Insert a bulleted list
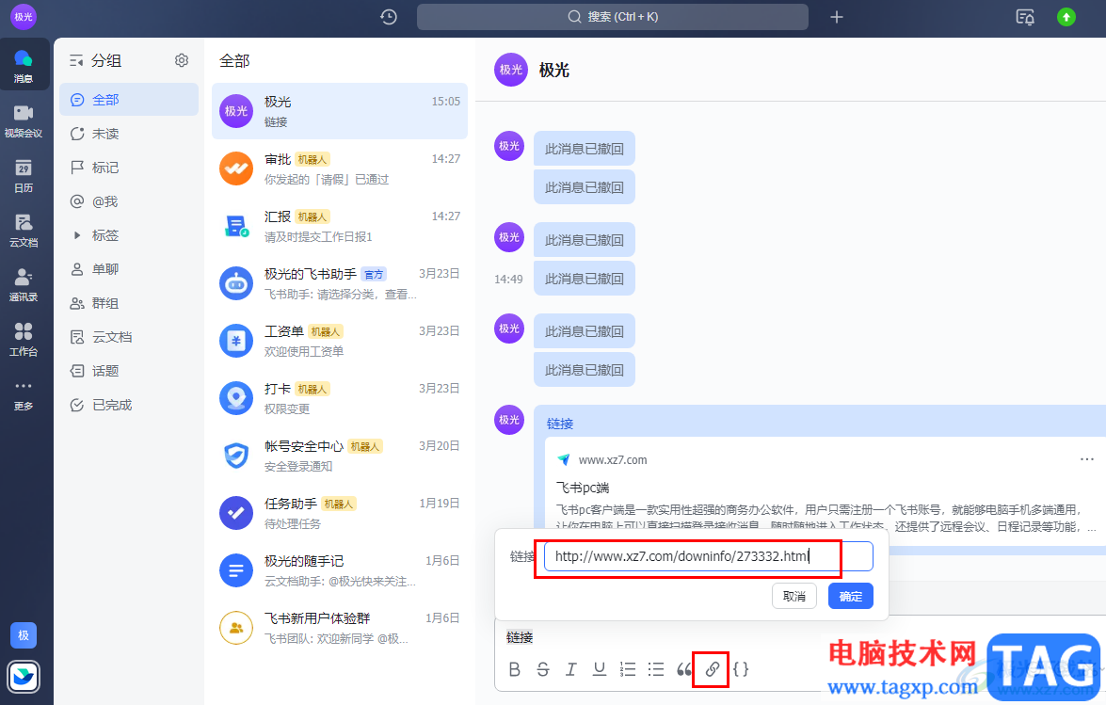Image resolution: width=1106 pixels, height=705 pixels. 656,669
